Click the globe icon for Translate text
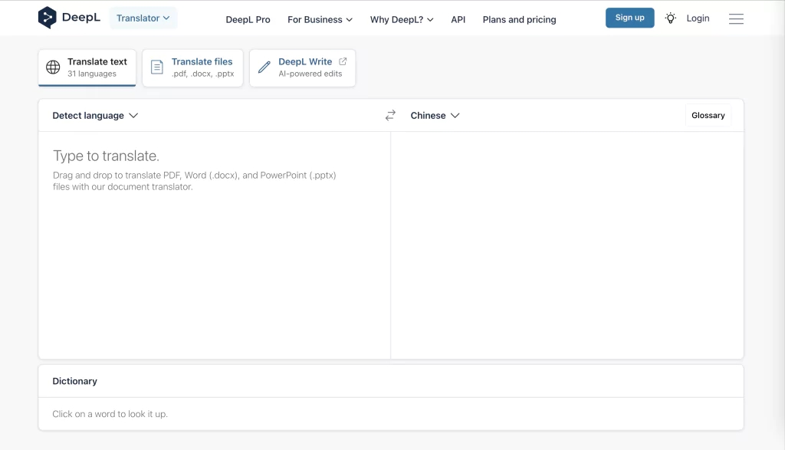 click(x=53, y=67)
